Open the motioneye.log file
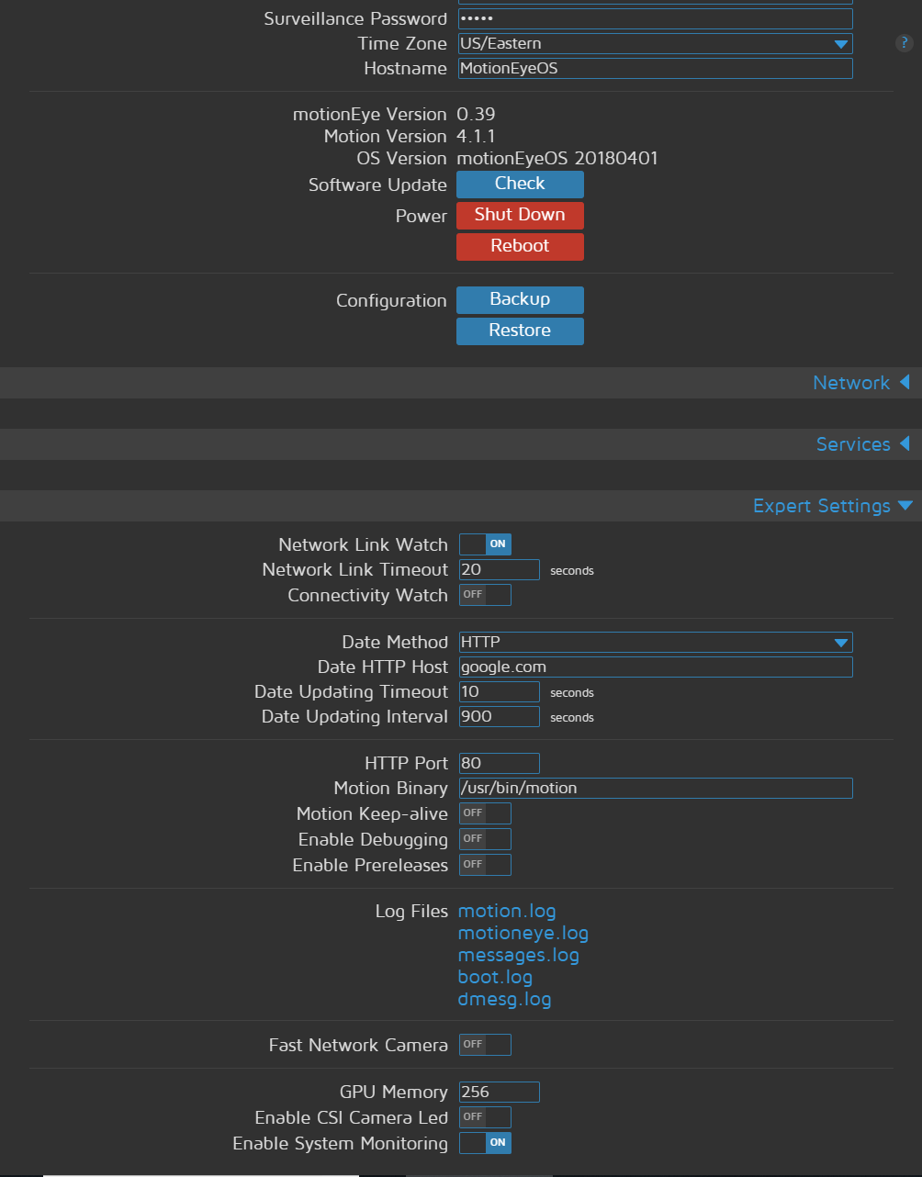This screenshot has width=922, height=1177. (523, 933)
